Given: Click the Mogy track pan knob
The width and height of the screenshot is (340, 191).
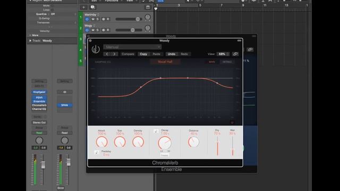Looking at the screenshot, I should click(148, 28).
